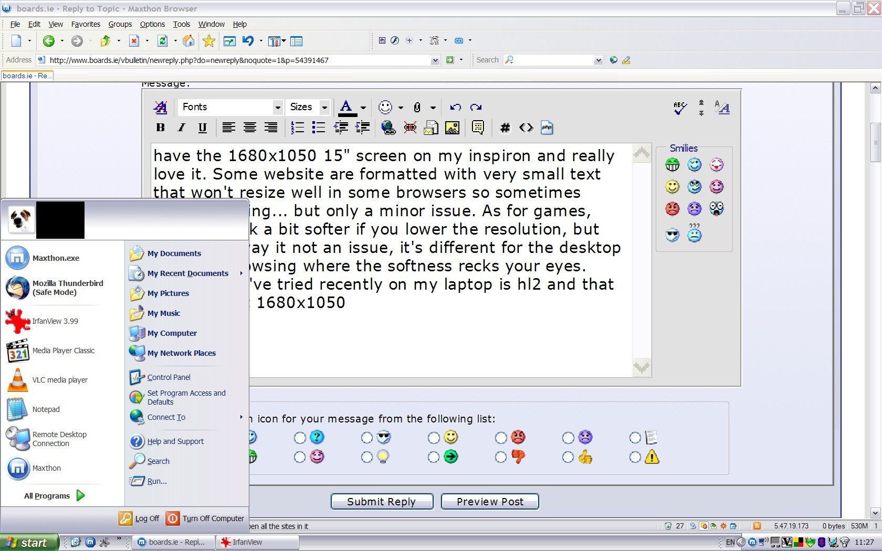Click the Windows start button
This screenshot has height=551, width=882.
click(x=28, y=543)
